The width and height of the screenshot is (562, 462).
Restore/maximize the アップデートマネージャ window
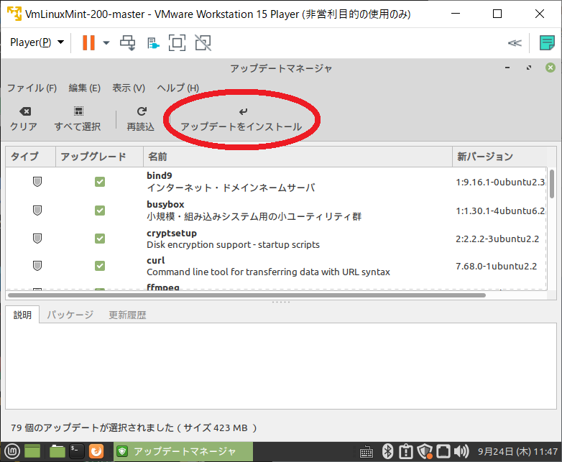coord(529,68)
